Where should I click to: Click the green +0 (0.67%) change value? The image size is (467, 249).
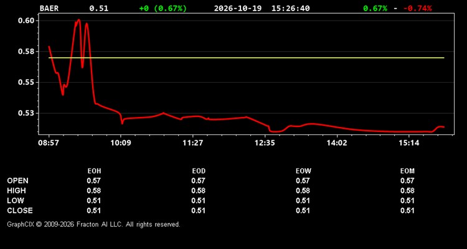point(163,8)
